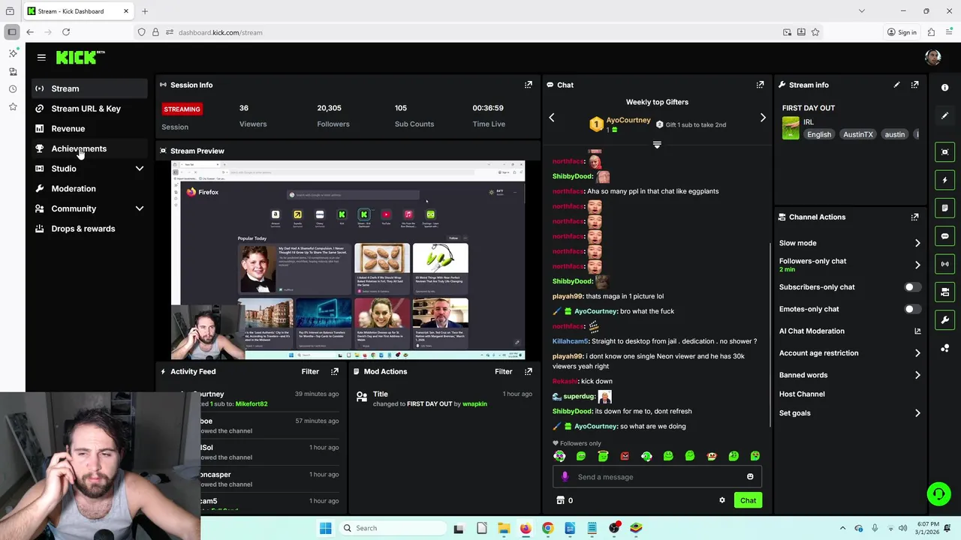This screenshot has width=961, height=540.
Task: Toggle the broadcast signal panel icon
Action: [x=944, y=264]
